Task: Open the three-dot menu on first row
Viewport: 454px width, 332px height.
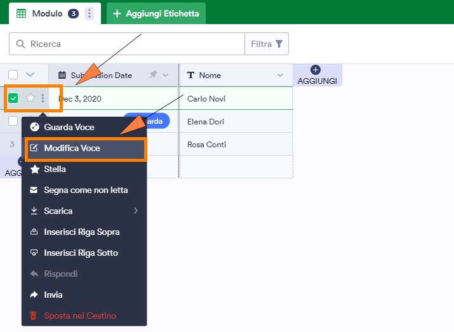Action: (x=43, y=98)
